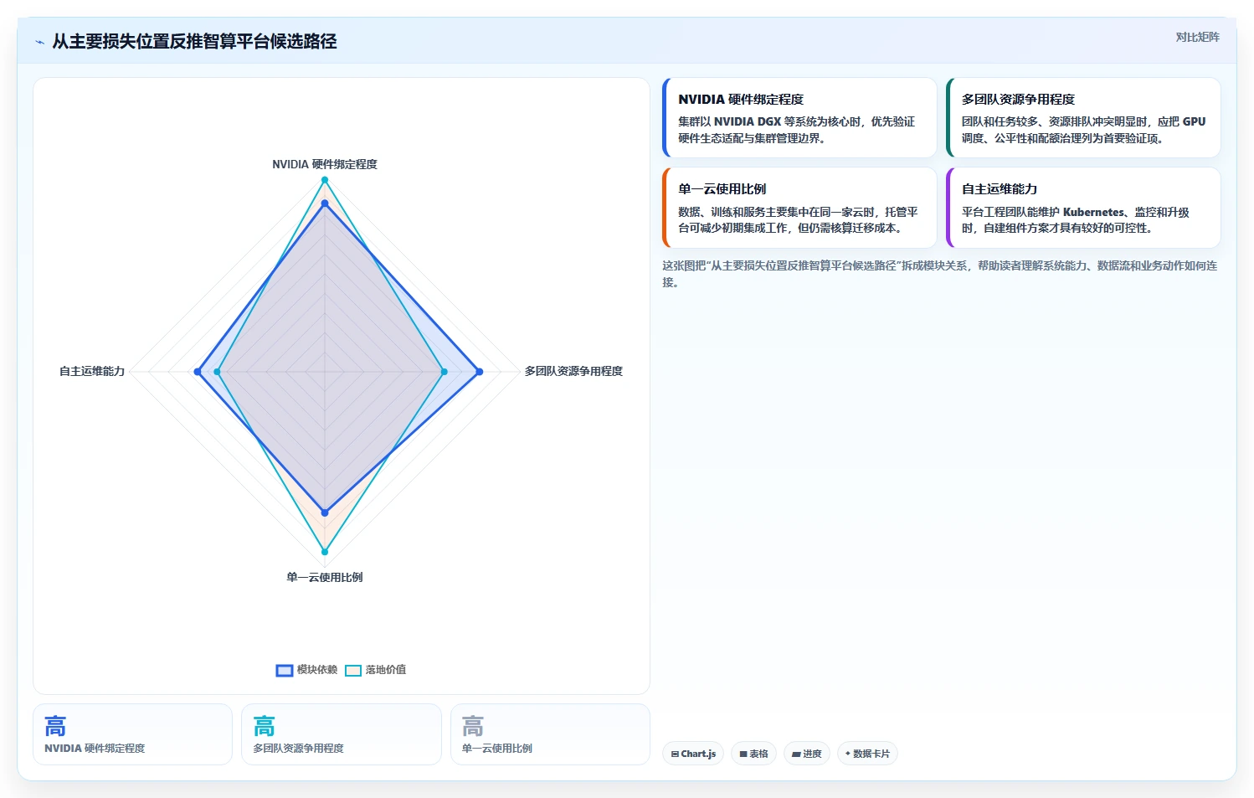Toggle the 模块依赖 legend item
Viewport: 1254px width, 798px height.
306,670
